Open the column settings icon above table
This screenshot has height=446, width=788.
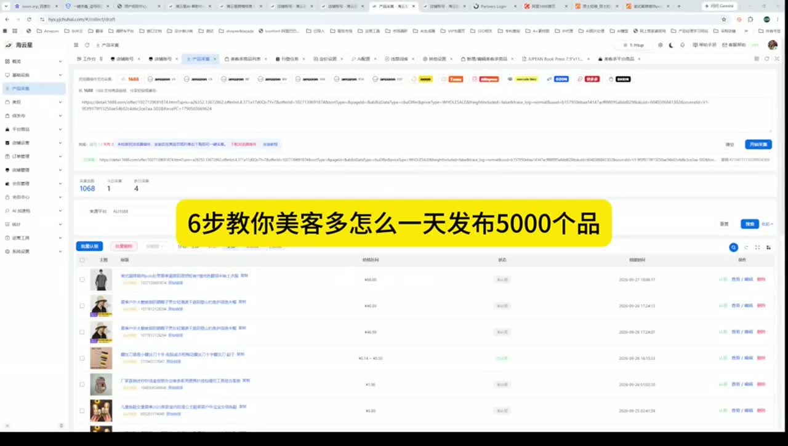768,247
